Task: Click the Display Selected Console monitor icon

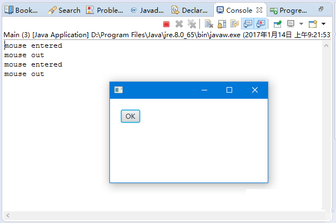Action: [x=290, y=24]
